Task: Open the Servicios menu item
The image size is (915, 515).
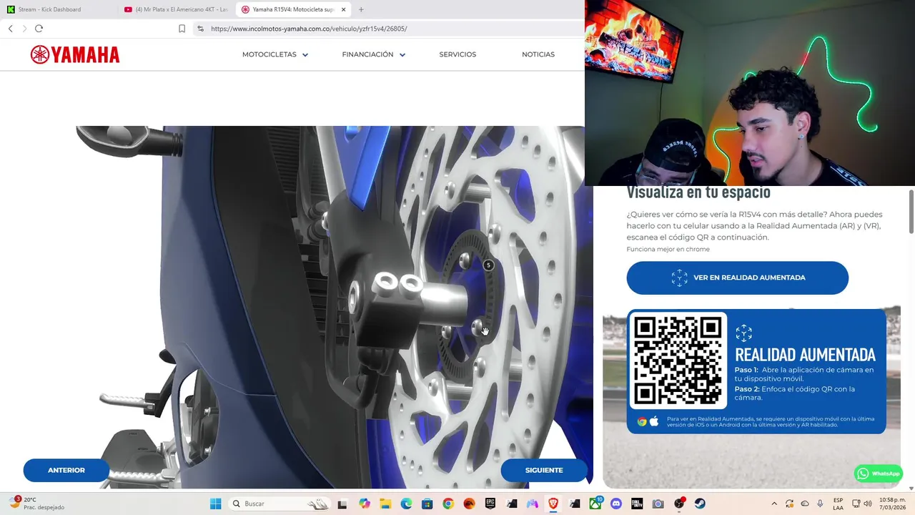Action: 457,54
